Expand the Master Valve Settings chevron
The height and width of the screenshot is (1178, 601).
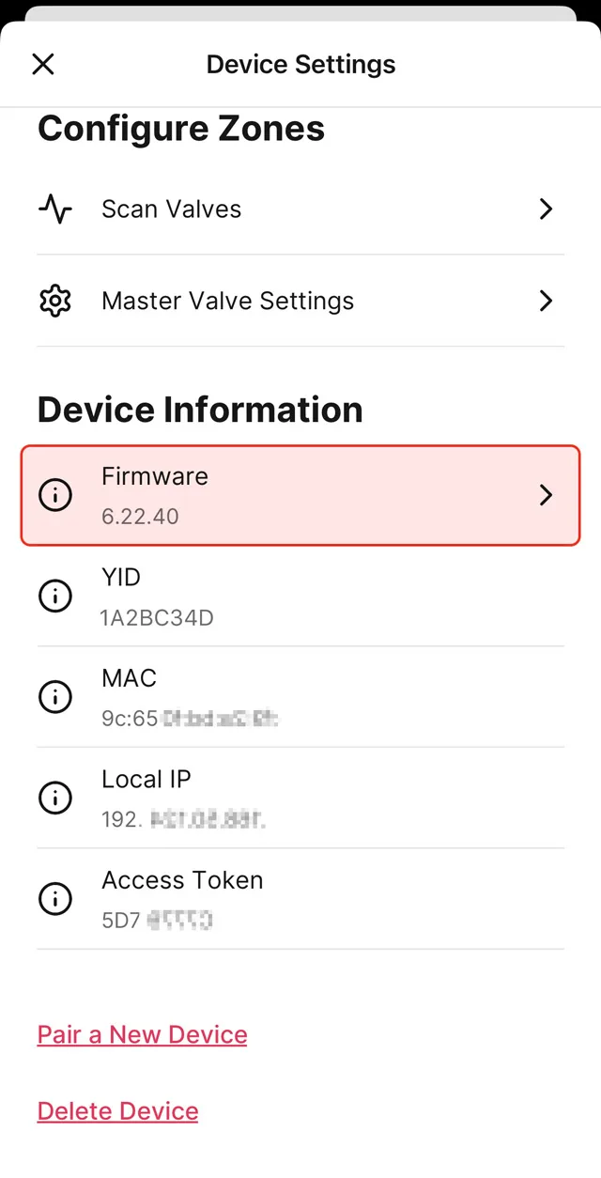(546, 301)
